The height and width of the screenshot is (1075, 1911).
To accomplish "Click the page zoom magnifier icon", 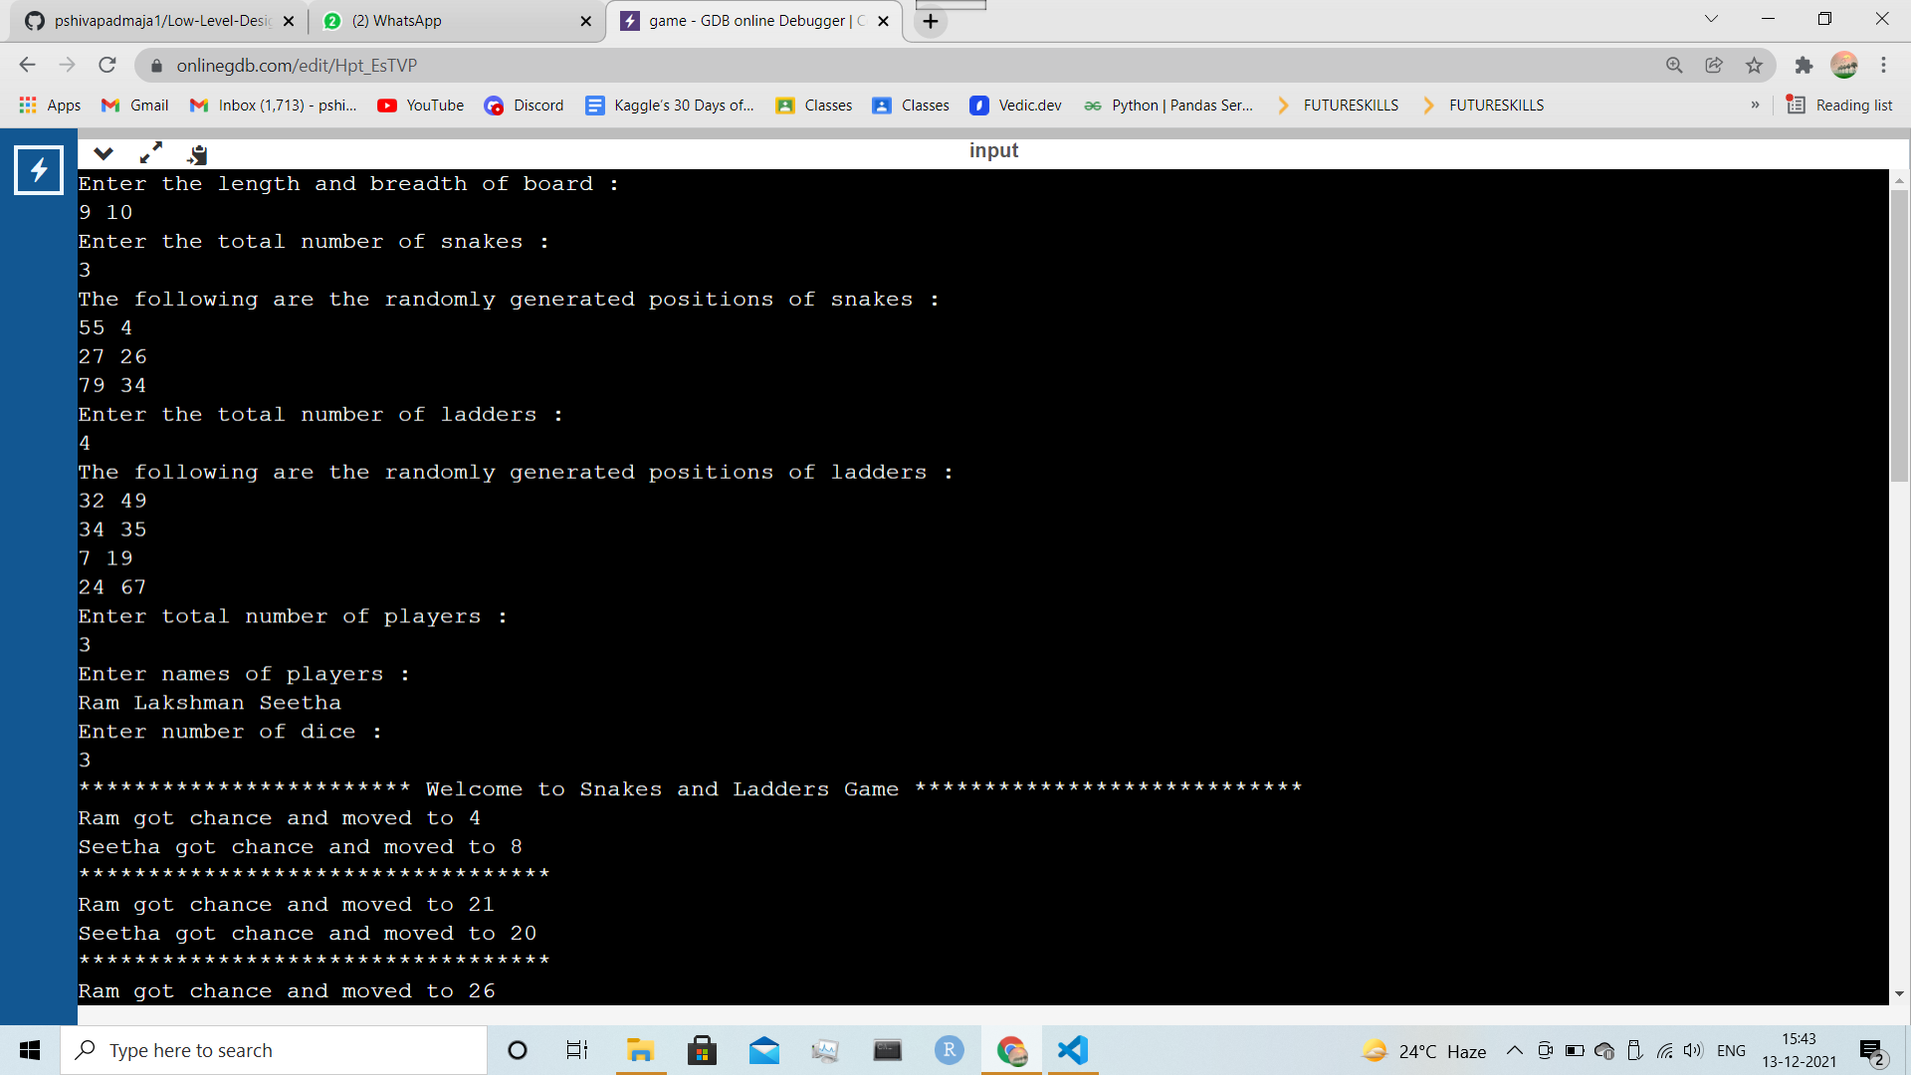I will 1674,66.
